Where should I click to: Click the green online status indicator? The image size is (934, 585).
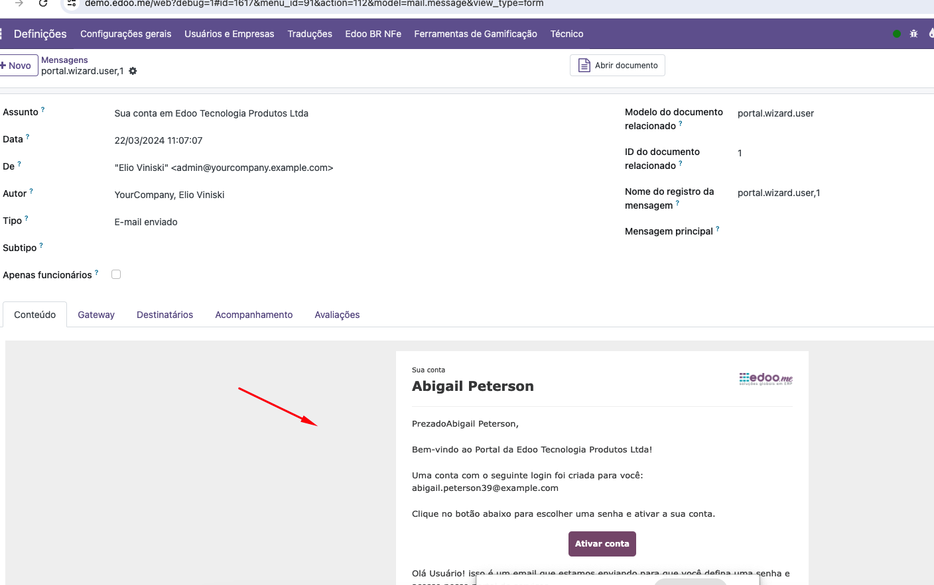tap(897, 34)
